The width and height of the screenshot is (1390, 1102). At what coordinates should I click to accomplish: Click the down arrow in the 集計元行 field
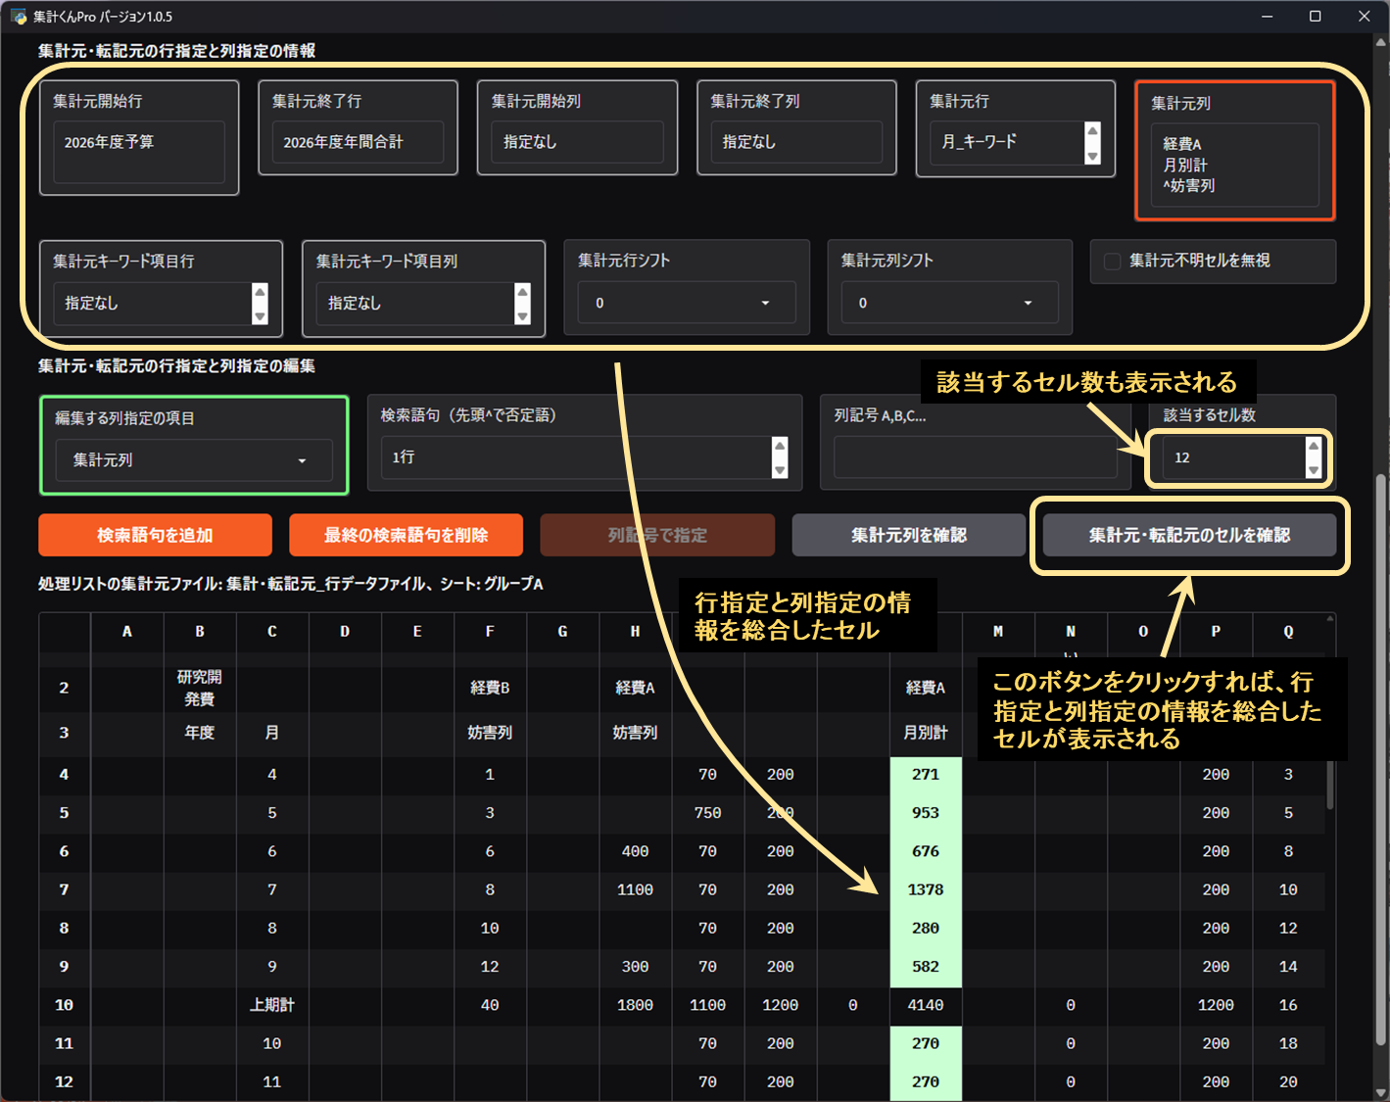[x=1093, y=156]
